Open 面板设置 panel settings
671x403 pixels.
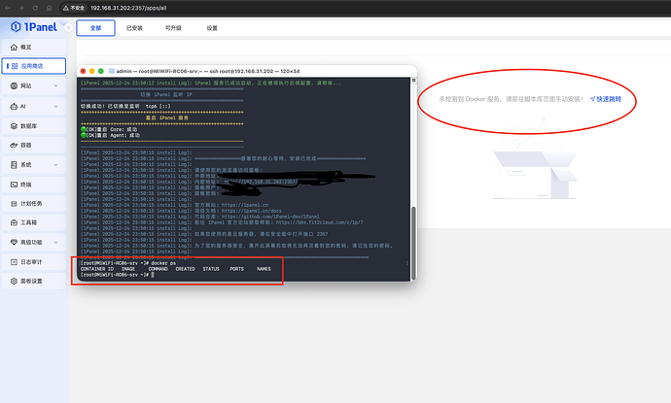[30, 281]
